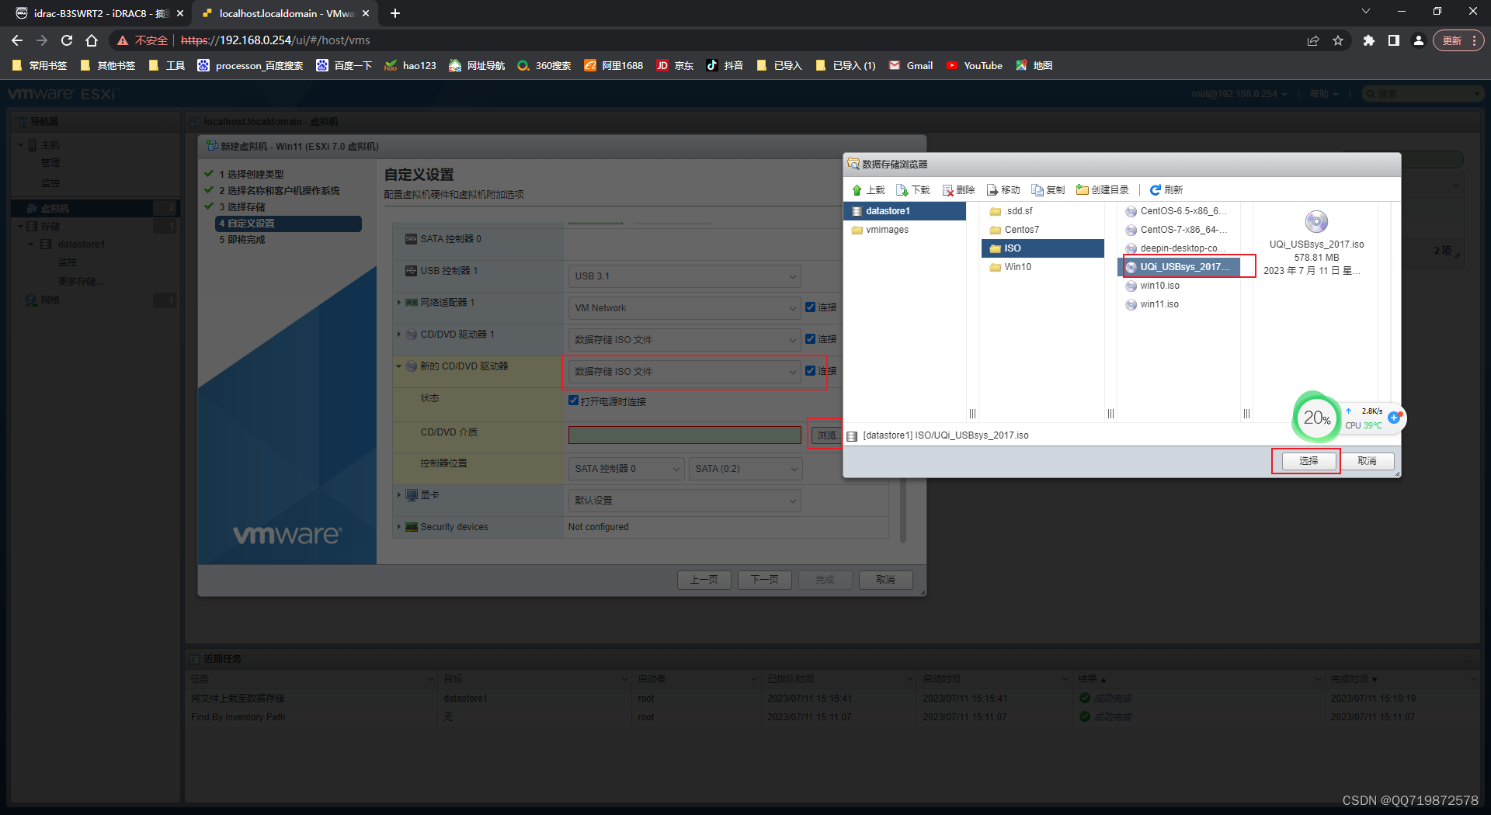This screenshot has width=1491, height=815.
Task: Click the Copy toolbar button
Action: (x=1048, y=190)
